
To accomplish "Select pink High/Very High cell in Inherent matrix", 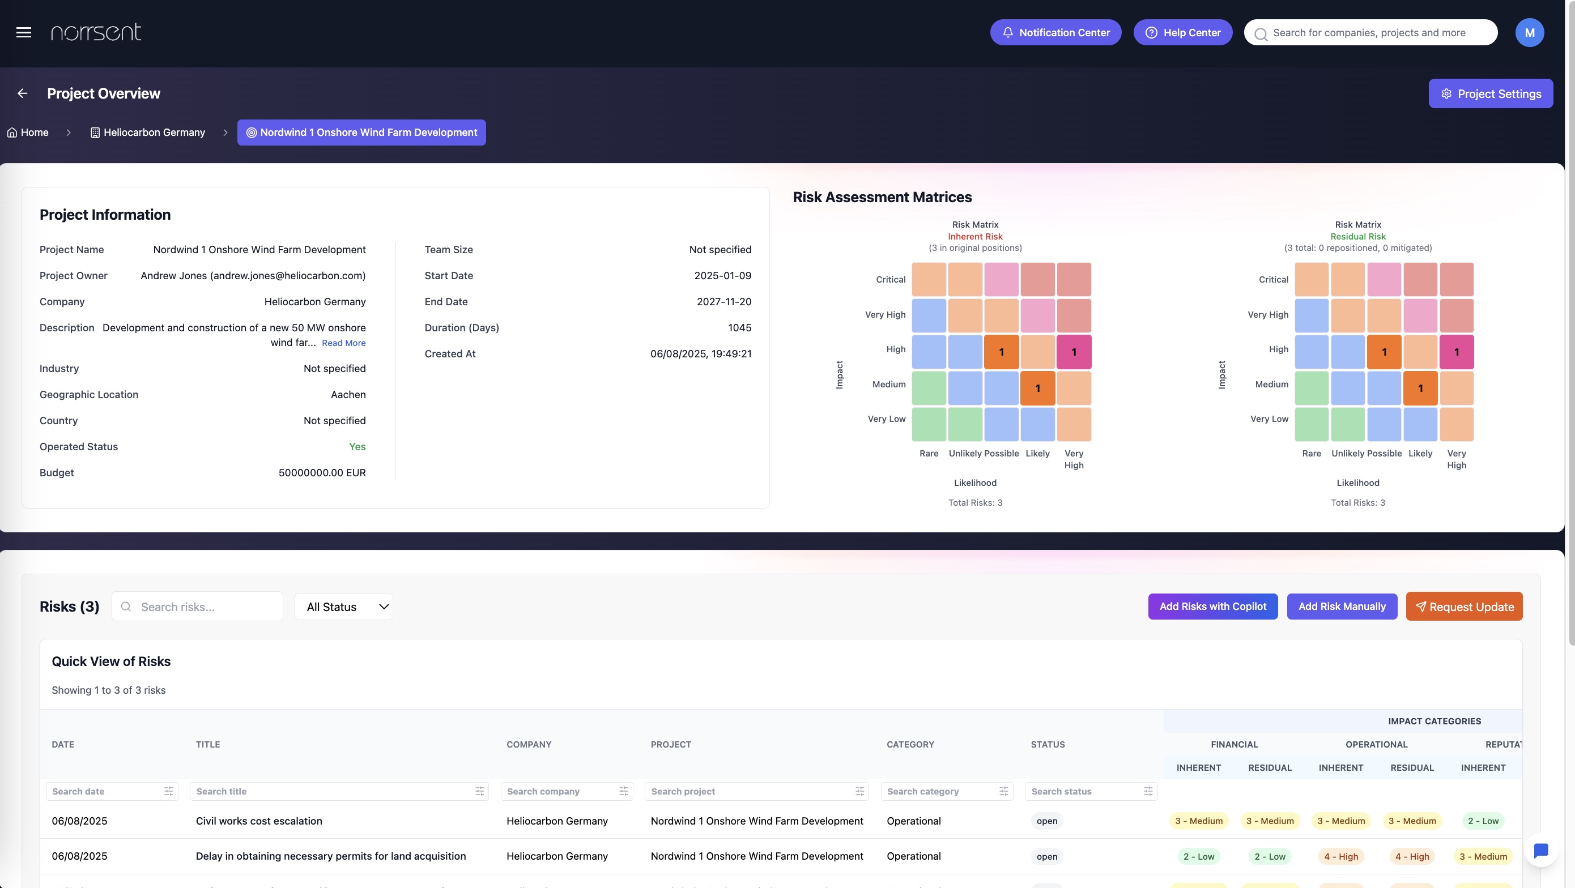I will (x=1074, y=352).
